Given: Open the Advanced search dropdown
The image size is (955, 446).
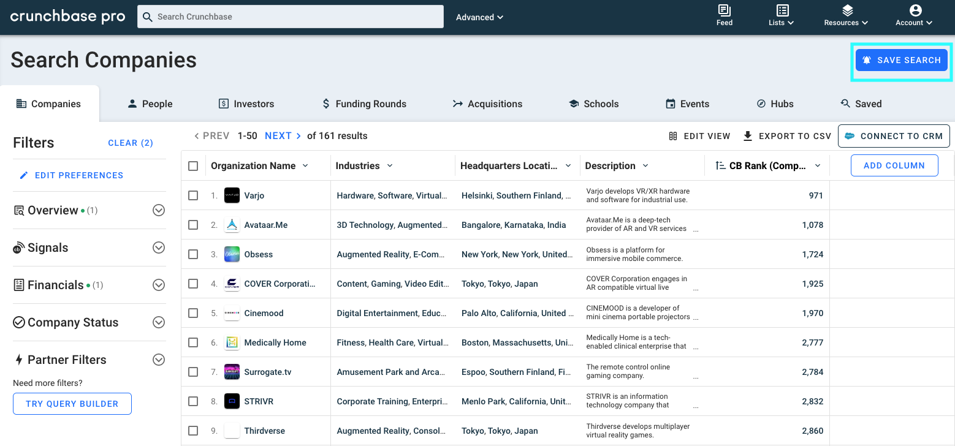Looking at the screenshot, I should tap(479, 17).
